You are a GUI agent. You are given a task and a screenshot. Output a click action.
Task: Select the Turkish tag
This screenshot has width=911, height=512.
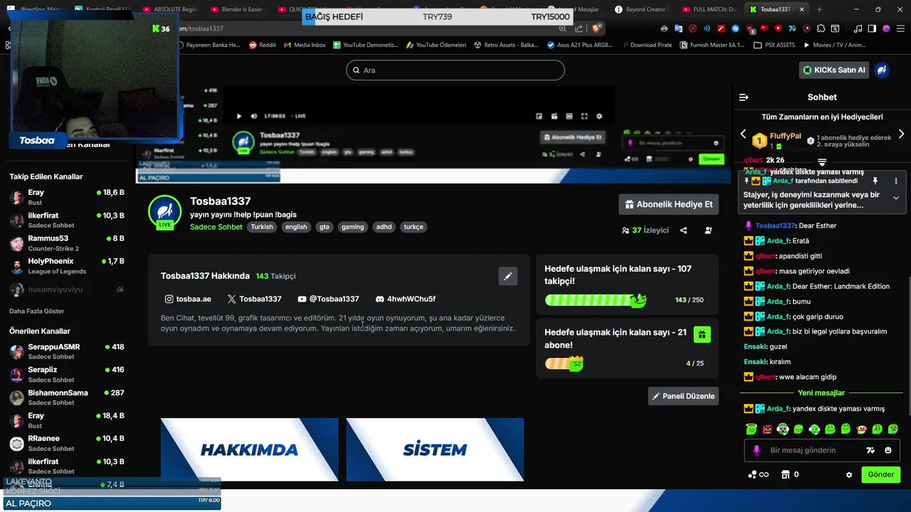coord(262,227)
